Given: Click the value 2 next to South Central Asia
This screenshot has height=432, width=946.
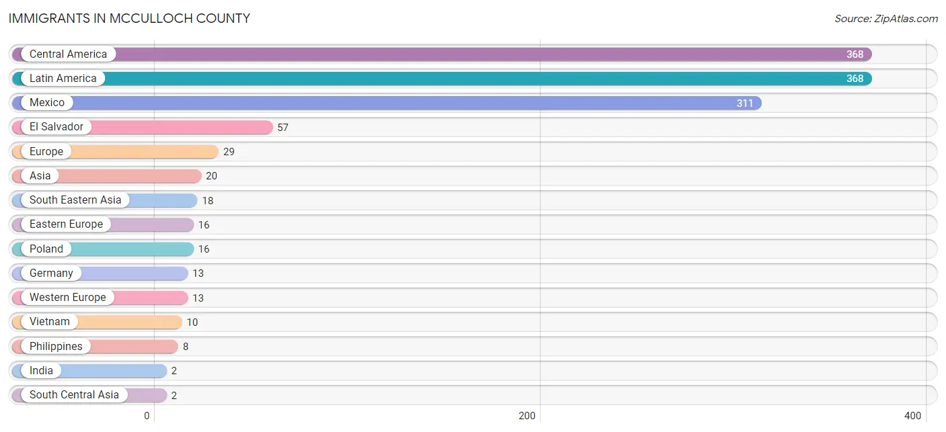Looking at the screenshot, I should pos(174,396).
